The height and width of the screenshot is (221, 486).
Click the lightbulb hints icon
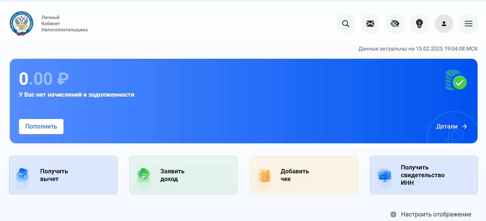[419, 24]
